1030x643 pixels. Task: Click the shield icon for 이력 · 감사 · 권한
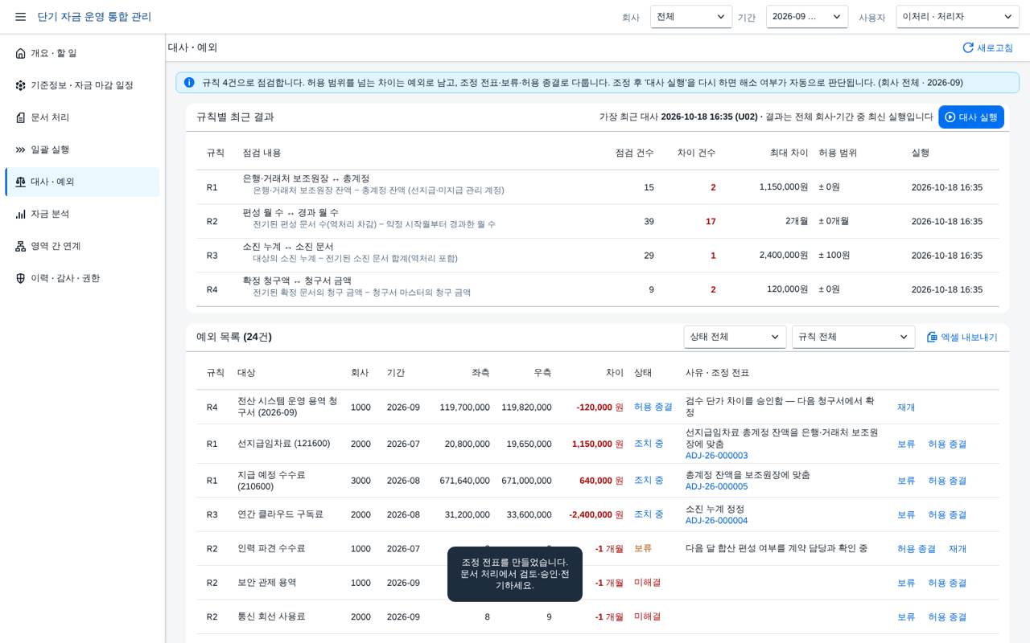pyautogui.click(x=21, y=278)
